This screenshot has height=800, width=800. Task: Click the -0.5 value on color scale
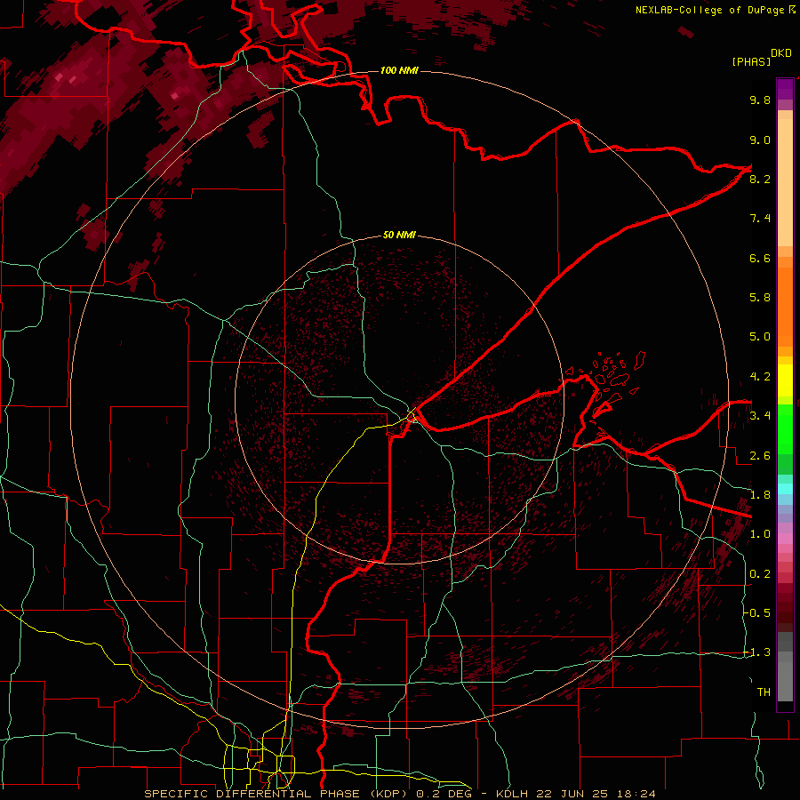click(757, 613)
